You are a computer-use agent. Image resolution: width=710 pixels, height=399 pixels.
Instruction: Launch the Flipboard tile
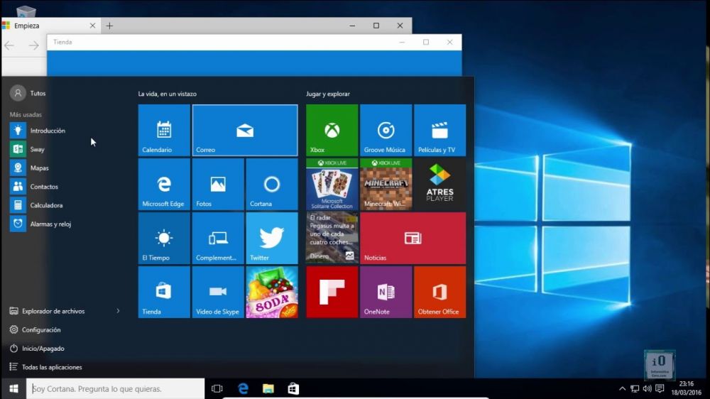[x=332, y=292]
